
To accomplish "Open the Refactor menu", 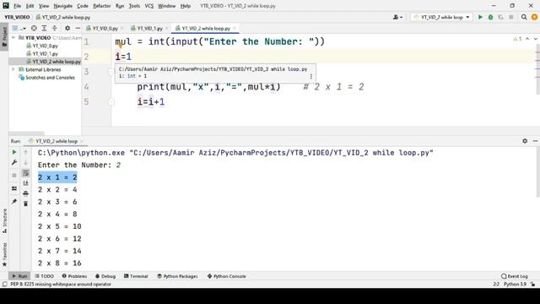I will pos(102,6).
